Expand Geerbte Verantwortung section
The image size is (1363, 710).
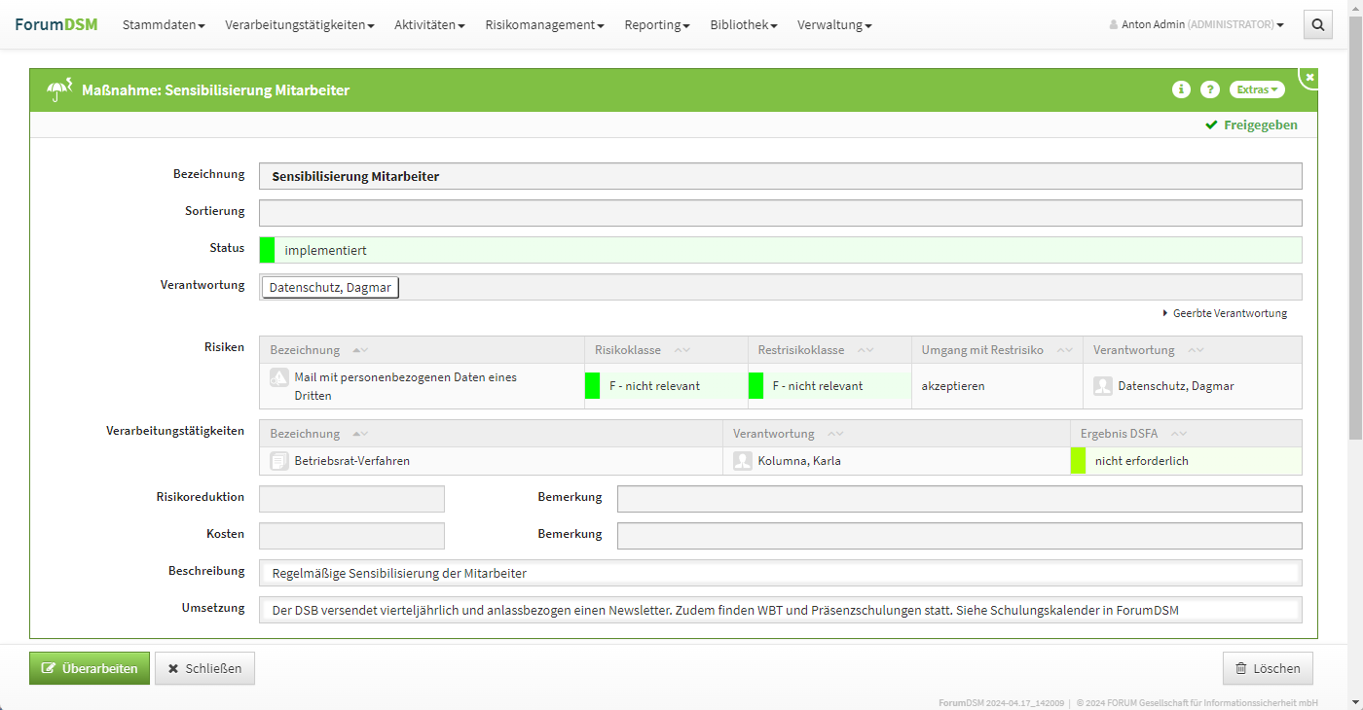pos(1225,313)
